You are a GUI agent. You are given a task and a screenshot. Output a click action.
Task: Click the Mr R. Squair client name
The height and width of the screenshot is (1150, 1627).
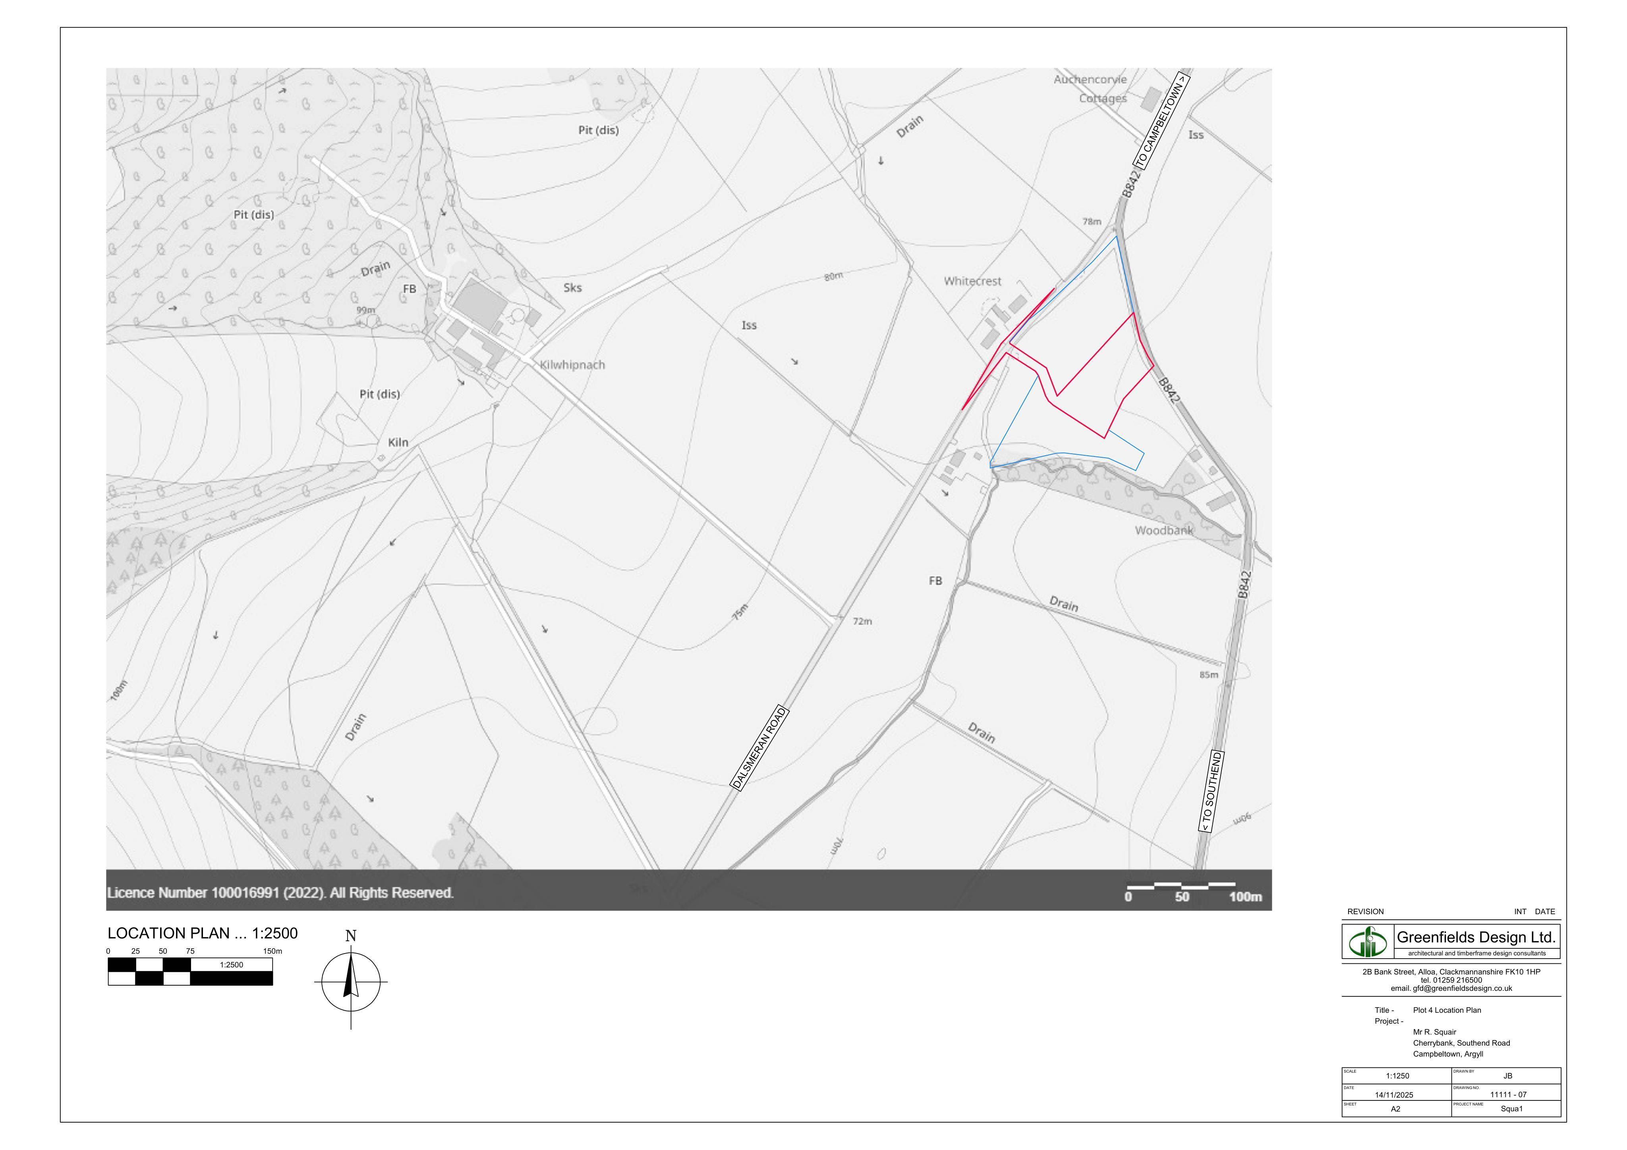coord(1434,1032)
